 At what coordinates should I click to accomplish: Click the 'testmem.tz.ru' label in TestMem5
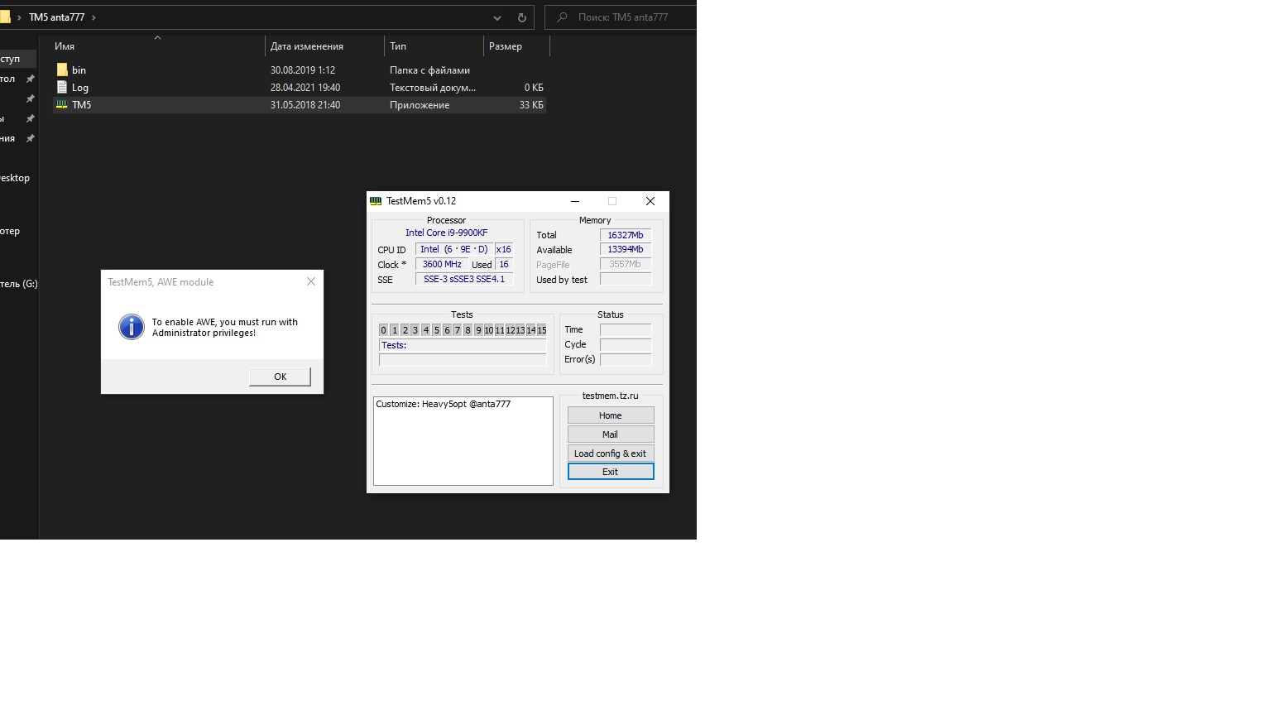point(611,396)
